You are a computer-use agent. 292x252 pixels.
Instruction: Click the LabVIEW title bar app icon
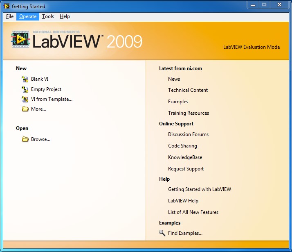click(7, 6)
